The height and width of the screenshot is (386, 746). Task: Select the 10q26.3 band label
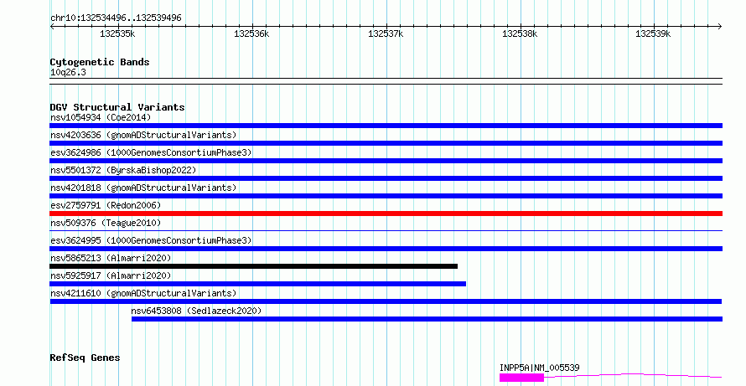pyautogui.click(x=68, y=73)
